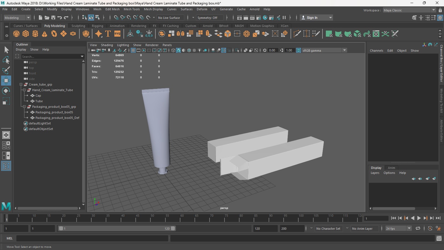
Task: Open the Sign In dropdown
Action: click(x=316, y=17)
